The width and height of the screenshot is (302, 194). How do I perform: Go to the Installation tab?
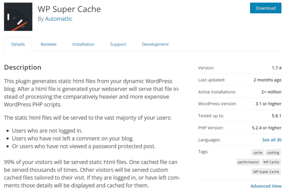point(83,44)
